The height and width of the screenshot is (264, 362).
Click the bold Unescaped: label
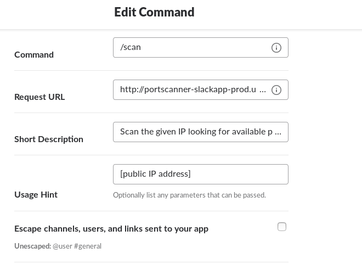pos(32,246)
